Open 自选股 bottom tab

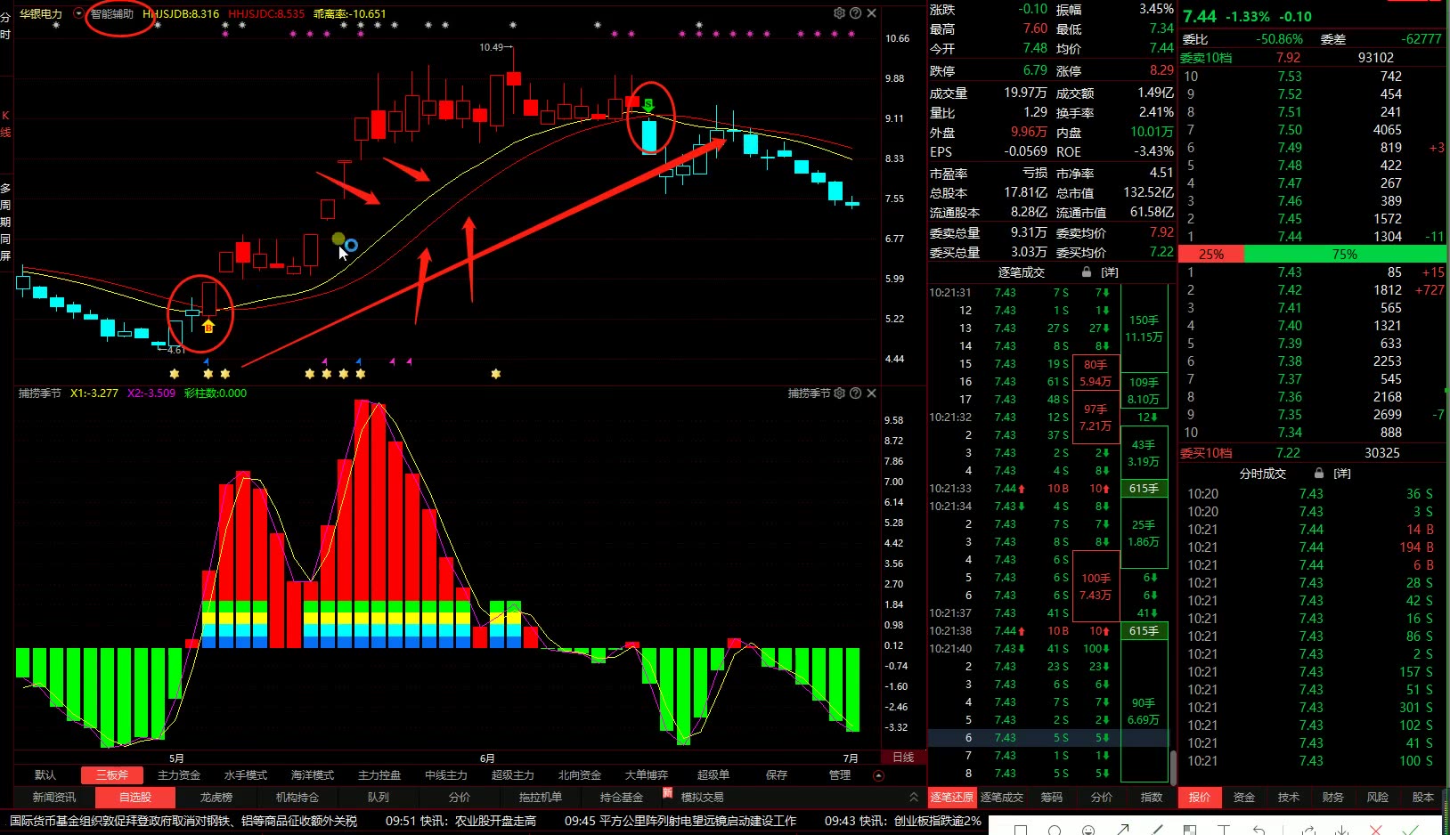pyautogui.click(x=135, y=797)
